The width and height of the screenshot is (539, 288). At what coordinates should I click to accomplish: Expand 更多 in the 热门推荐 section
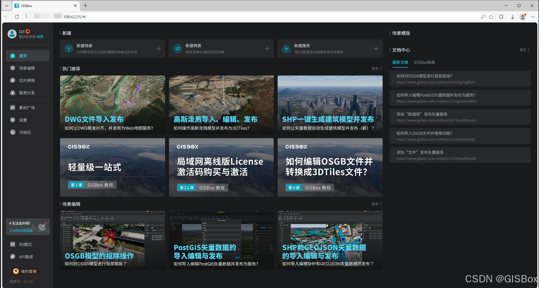[x=376, y=68]
